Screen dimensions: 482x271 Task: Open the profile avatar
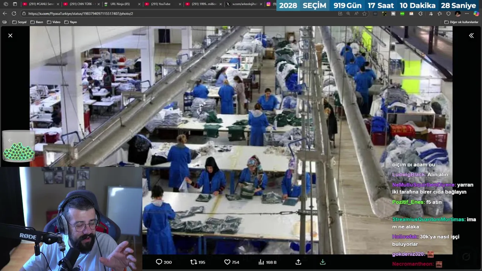click(x=458, y=14)
